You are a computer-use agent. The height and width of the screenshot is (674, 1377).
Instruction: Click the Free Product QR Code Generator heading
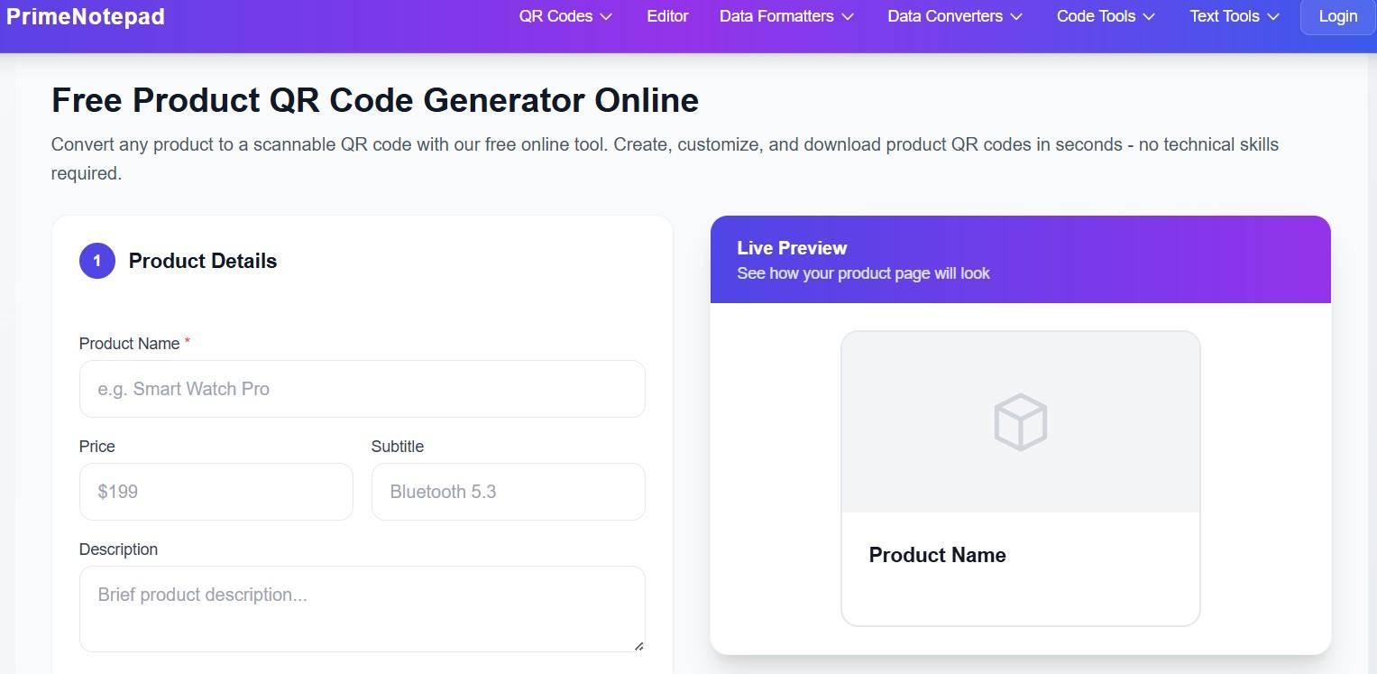point(374,100)
